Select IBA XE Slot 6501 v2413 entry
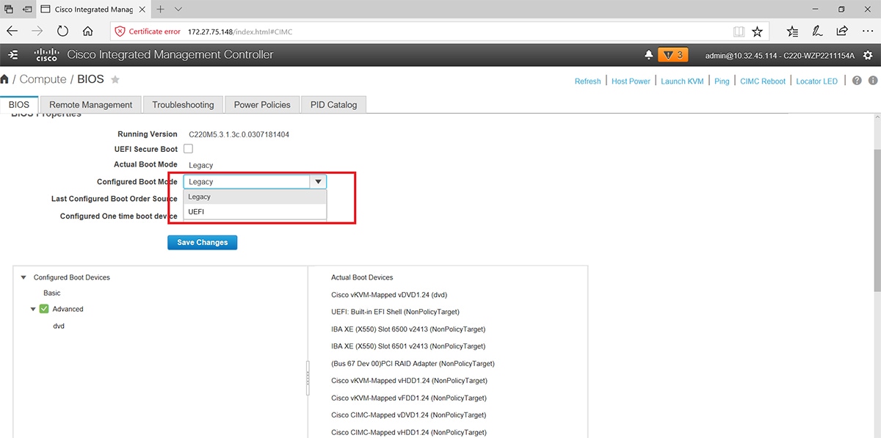Screen dimensions: 881x438 [x=408, y=346]
